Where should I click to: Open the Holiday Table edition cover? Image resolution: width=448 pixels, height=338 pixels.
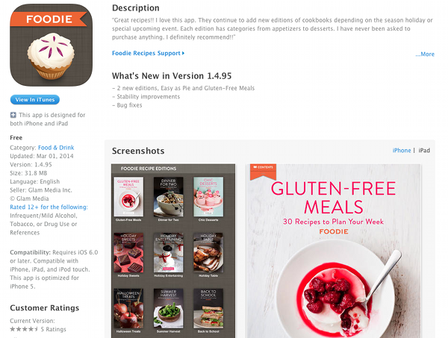208,253
